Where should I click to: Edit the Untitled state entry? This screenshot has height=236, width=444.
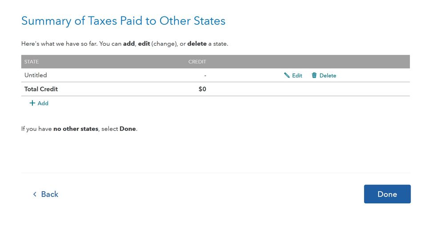coord(297,75)
